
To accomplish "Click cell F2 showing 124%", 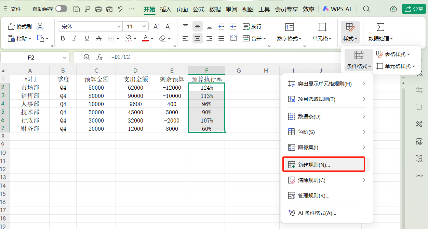I will [206, 88].
